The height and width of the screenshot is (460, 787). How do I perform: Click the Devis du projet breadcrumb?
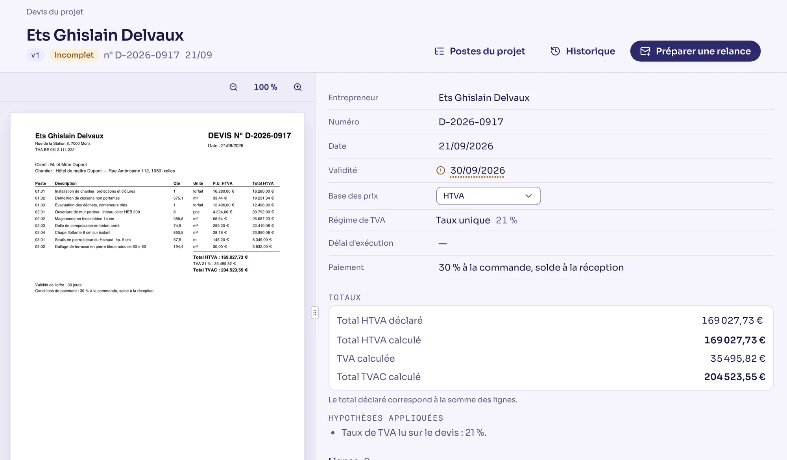55,12
